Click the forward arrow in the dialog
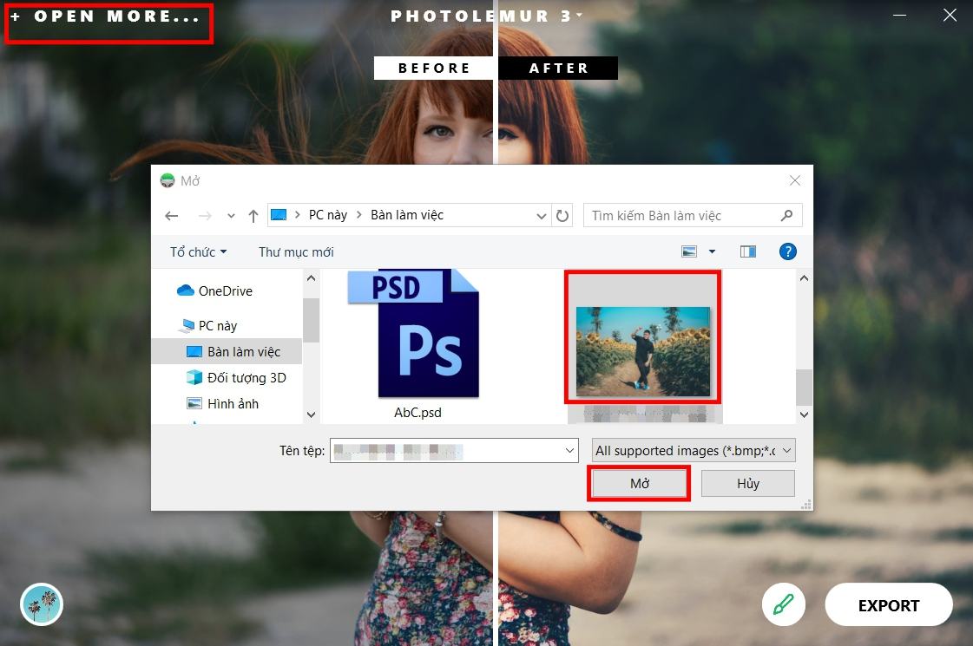Screen dimensions: 973x646 tap(205, 216)
